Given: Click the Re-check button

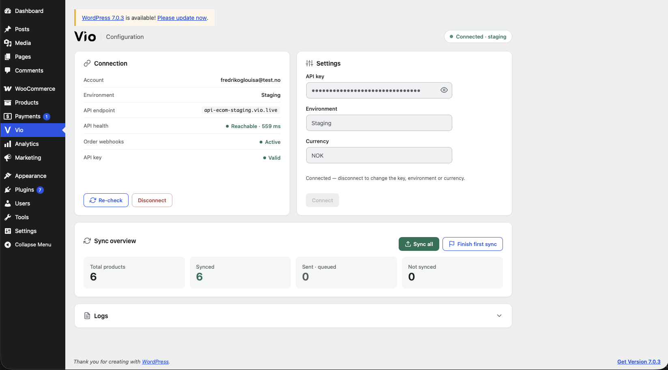Looking at the screenshot, I should (106, 200).
